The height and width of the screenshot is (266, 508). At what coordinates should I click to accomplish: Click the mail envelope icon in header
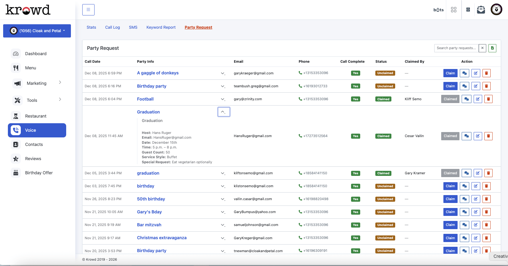coord(481,10)
